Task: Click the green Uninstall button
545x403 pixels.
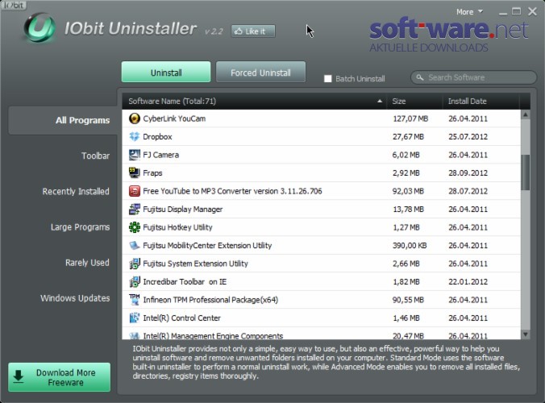Action: (x=166, y=73)
